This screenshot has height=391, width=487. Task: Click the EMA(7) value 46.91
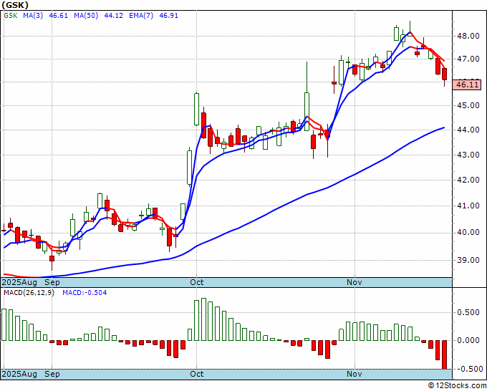pos(168,16)
